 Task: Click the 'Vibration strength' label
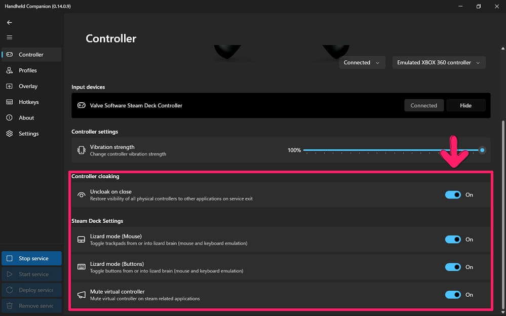point(112,147)
